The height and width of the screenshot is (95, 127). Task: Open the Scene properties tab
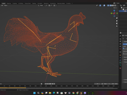(x=120, y=46)
